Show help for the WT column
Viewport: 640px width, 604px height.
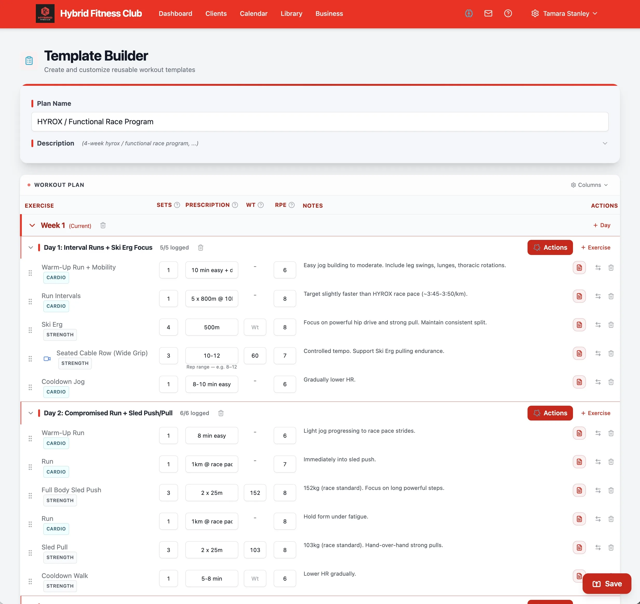(x=261, y=205)
